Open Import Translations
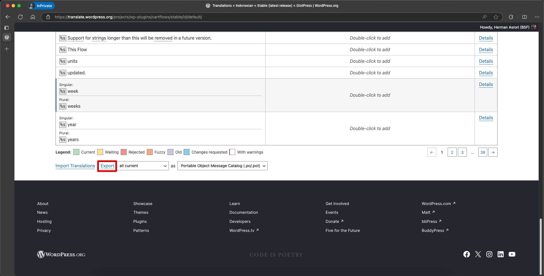Screen dimensions: 544x276 click(75, 166)
